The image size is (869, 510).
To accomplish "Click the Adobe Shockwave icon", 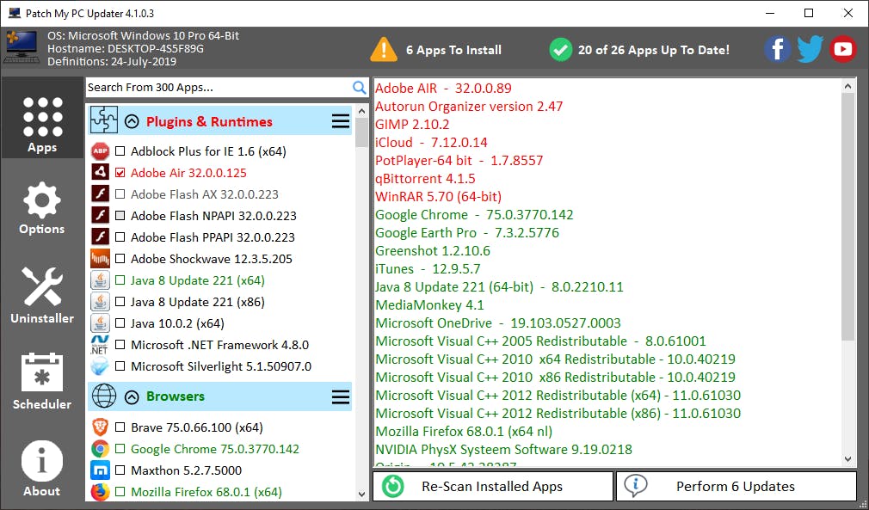I will point(101,259).
